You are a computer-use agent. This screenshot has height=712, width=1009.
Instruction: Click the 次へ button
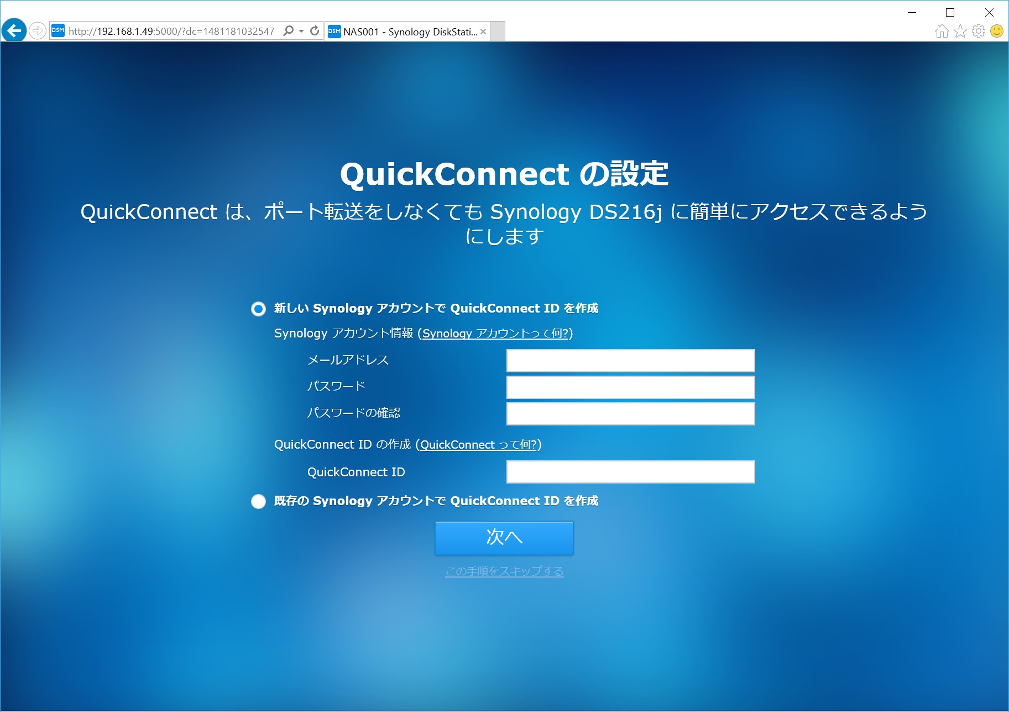tap(504, 537)
